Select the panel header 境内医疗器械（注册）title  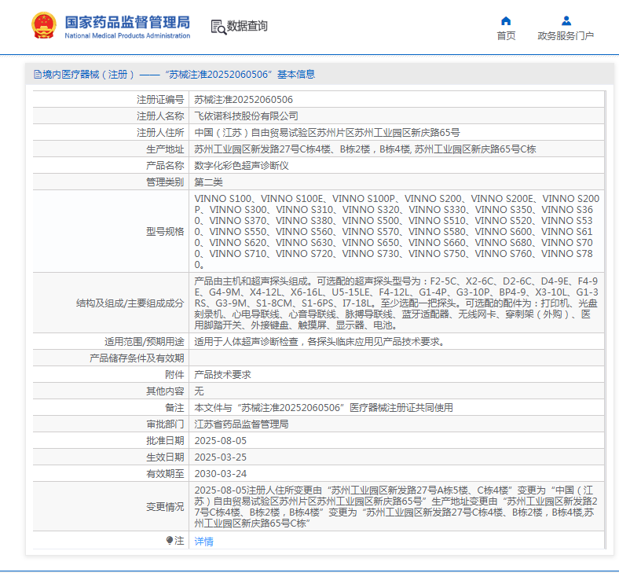(174, 75)
